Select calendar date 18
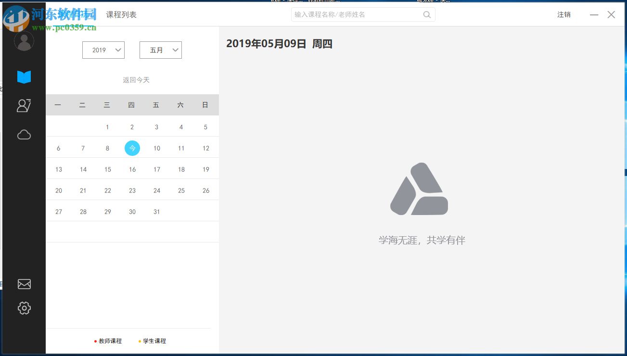The height and width of the screenshot is (356, 627). 181,169
